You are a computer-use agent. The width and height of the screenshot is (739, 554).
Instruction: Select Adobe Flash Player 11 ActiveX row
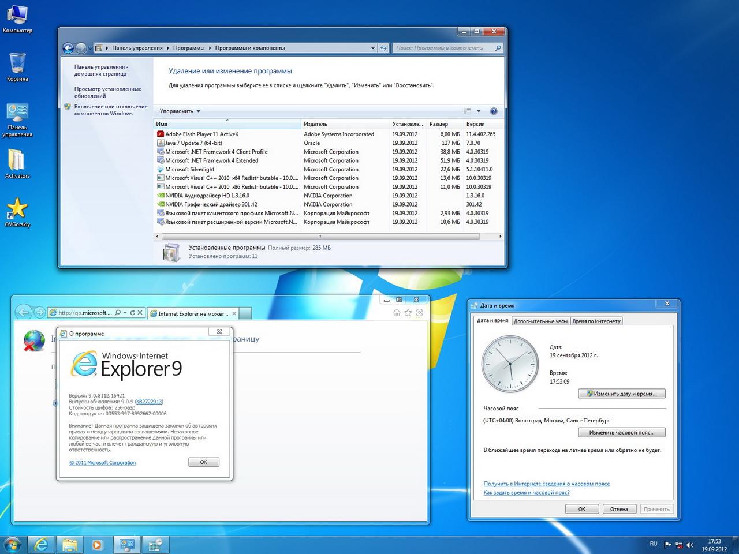(x=329, y=134)
